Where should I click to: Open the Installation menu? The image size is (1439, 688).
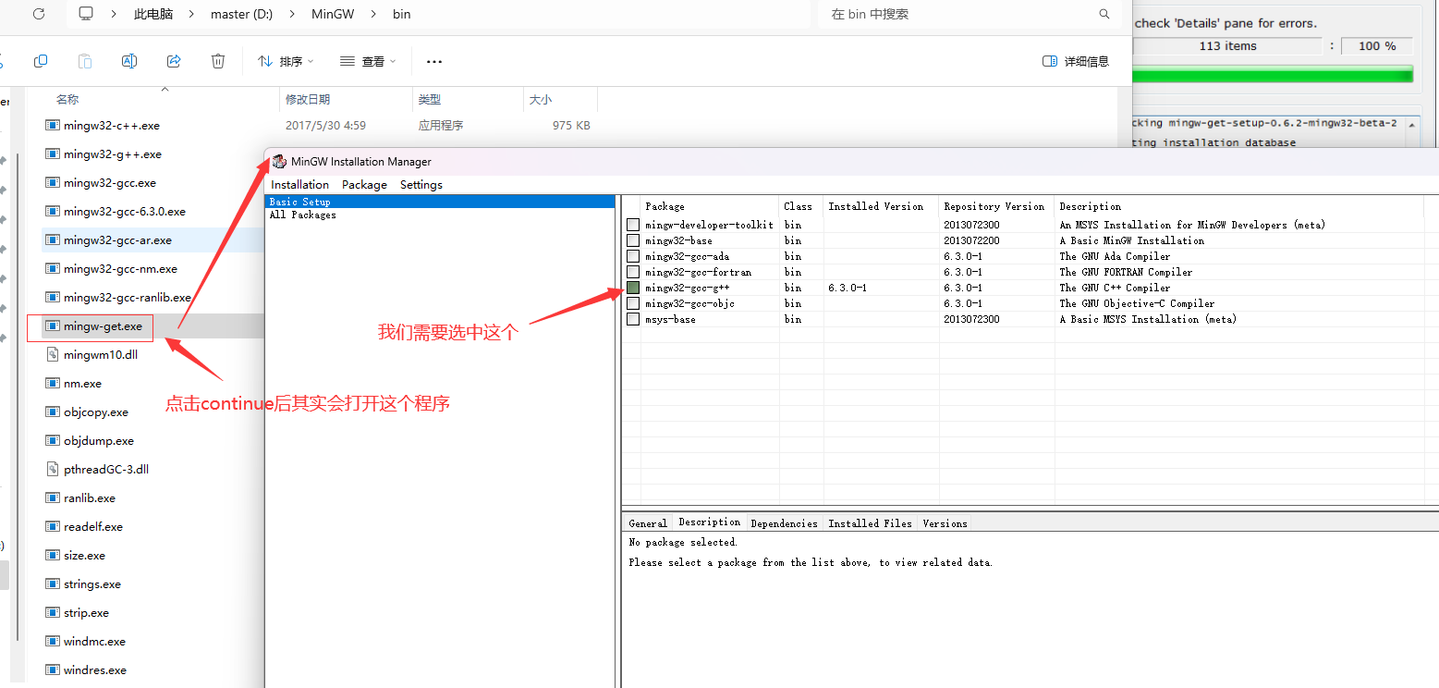[299, 185]
